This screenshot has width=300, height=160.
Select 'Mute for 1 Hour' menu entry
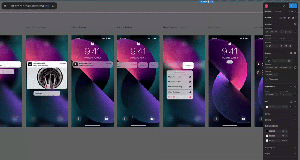coord(180,77)
